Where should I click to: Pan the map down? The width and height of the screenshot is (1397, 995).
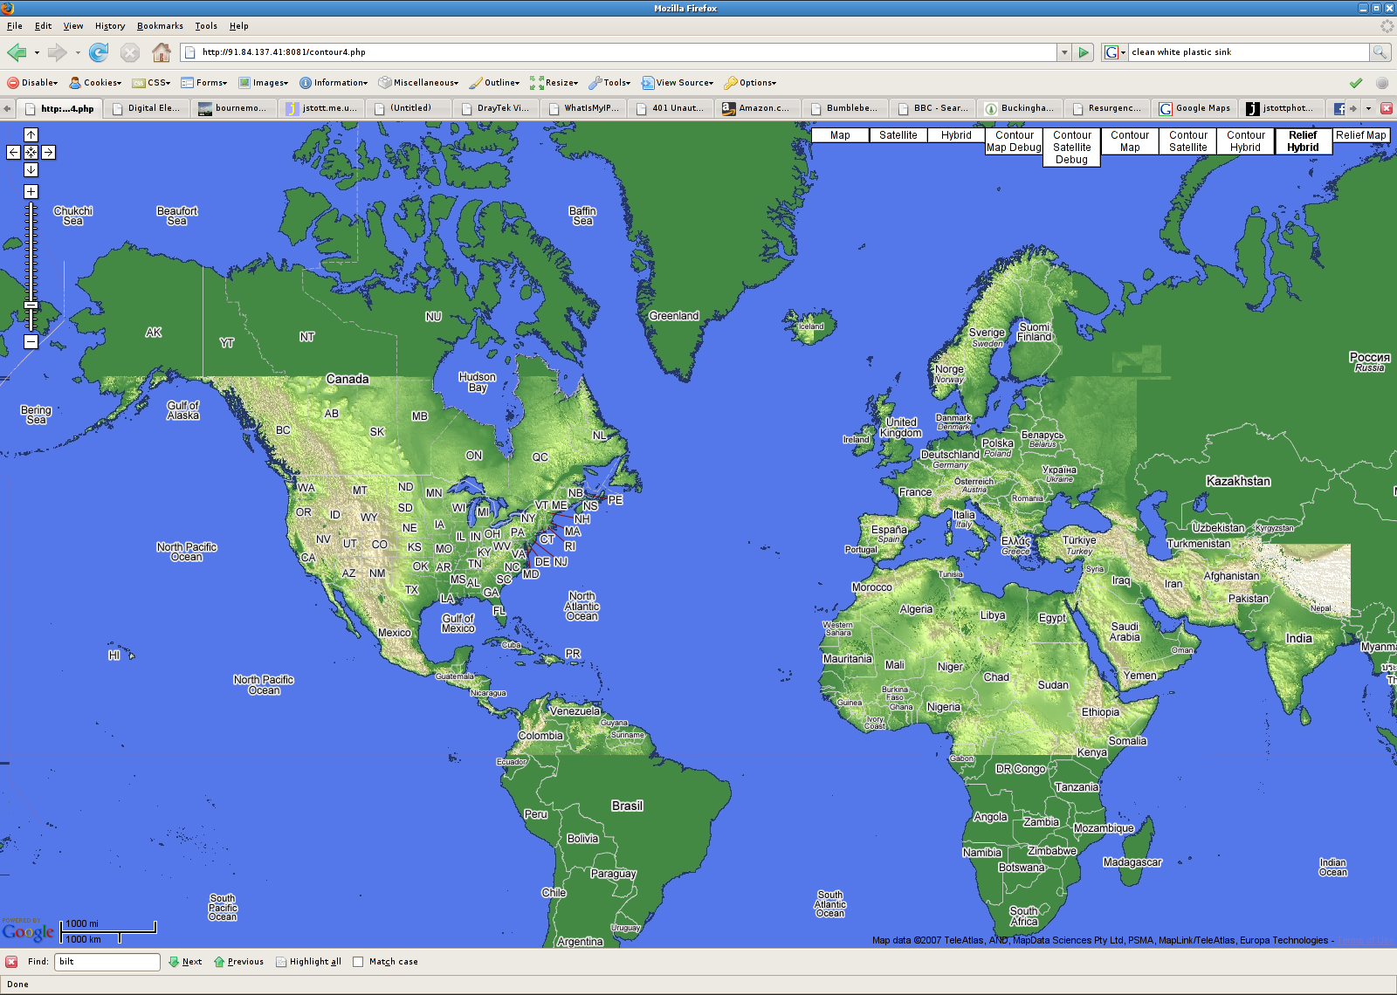(x=31, y=169)
